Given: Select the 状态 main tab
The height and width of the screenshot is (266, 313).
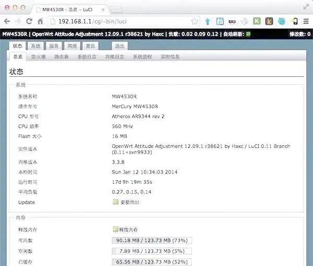Looking at the screenshot, I should click(17, 46).
